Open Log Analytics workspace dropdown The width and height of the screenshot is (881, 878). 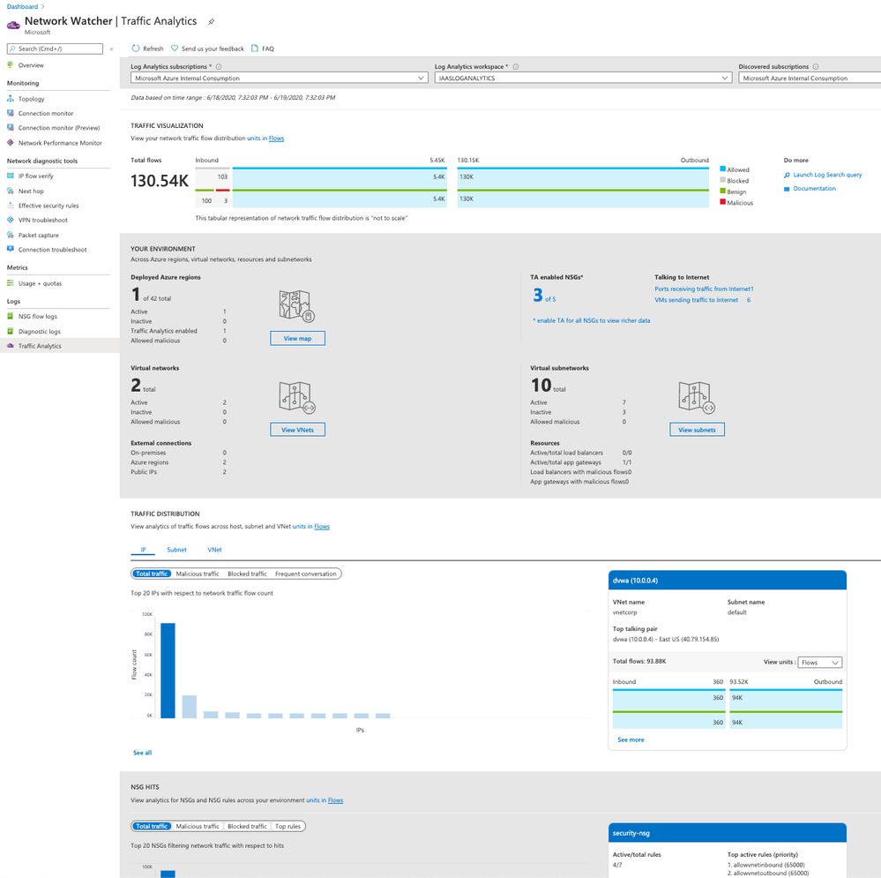pos(583,79)
